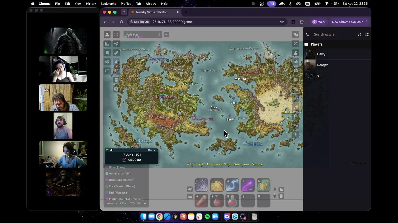Select player Enes [Verdant Mierna]
Viewport: 398px width, 223px height.
122,186
